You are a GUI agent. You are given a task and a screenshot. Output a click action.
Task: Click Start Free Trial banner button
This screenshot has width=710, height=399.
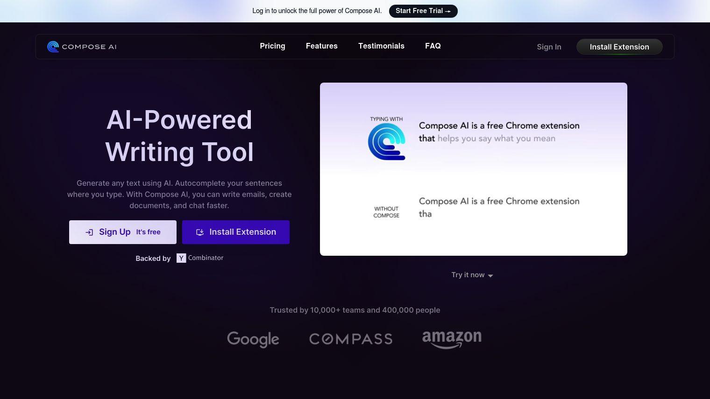click(423, 11)
